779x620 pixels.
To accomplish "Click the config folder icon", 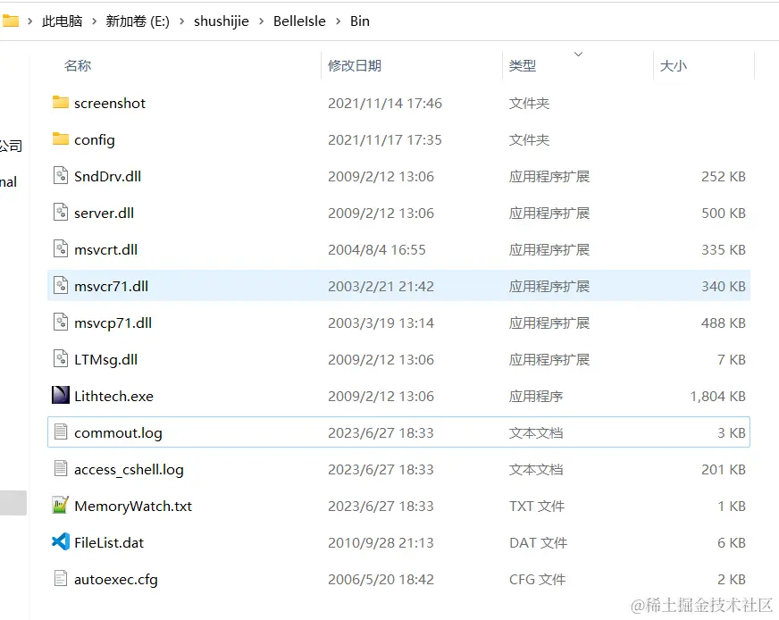I will point(61,139).
